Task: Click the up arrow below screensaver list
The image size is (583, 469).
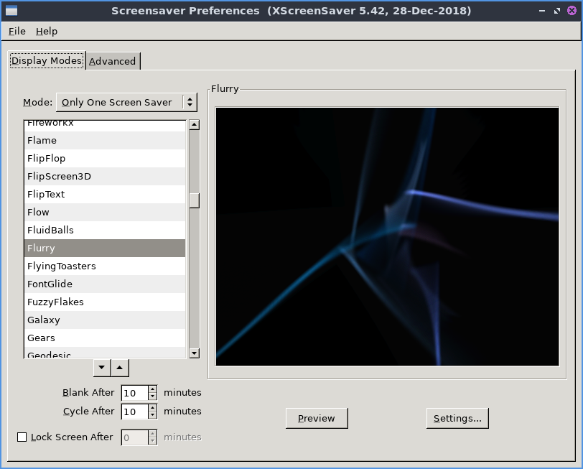Action: [120, 368]
